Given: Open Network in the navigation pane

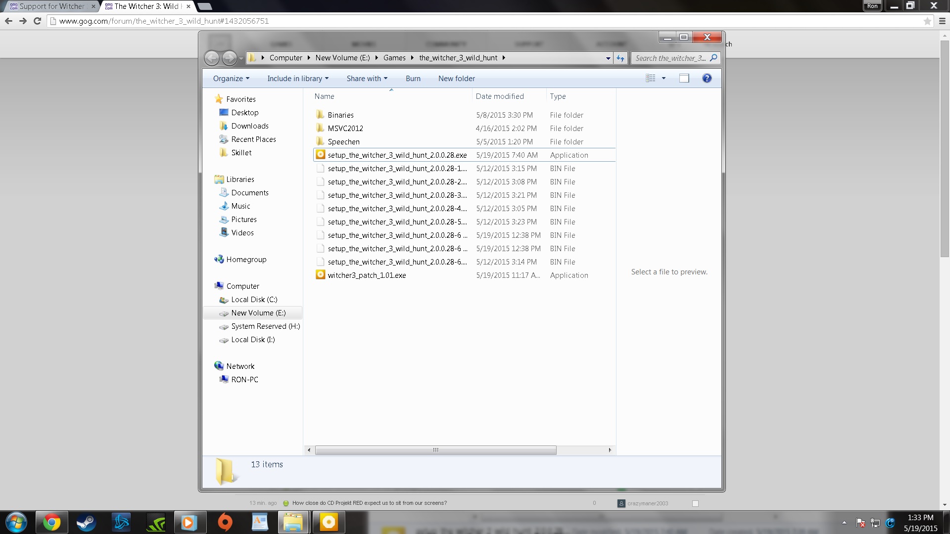Looking at the screenshot, I should pos(240,366).
